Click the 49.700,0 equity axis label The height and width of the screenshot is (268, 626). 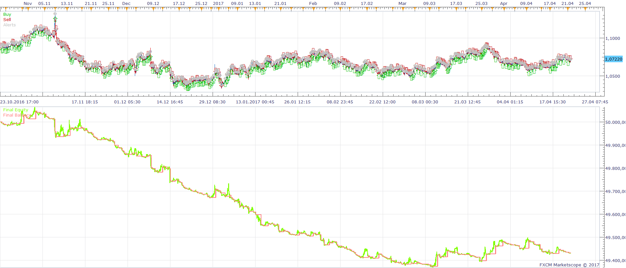615,192
